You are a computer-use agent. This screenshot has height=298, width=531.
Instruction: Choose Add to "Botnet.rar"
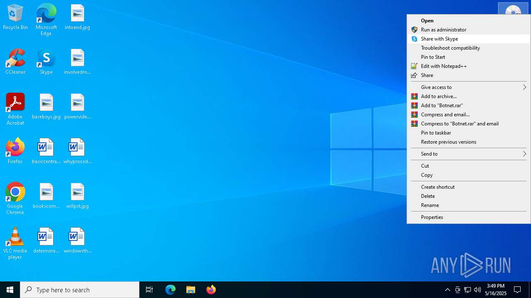tap(469, 106)
